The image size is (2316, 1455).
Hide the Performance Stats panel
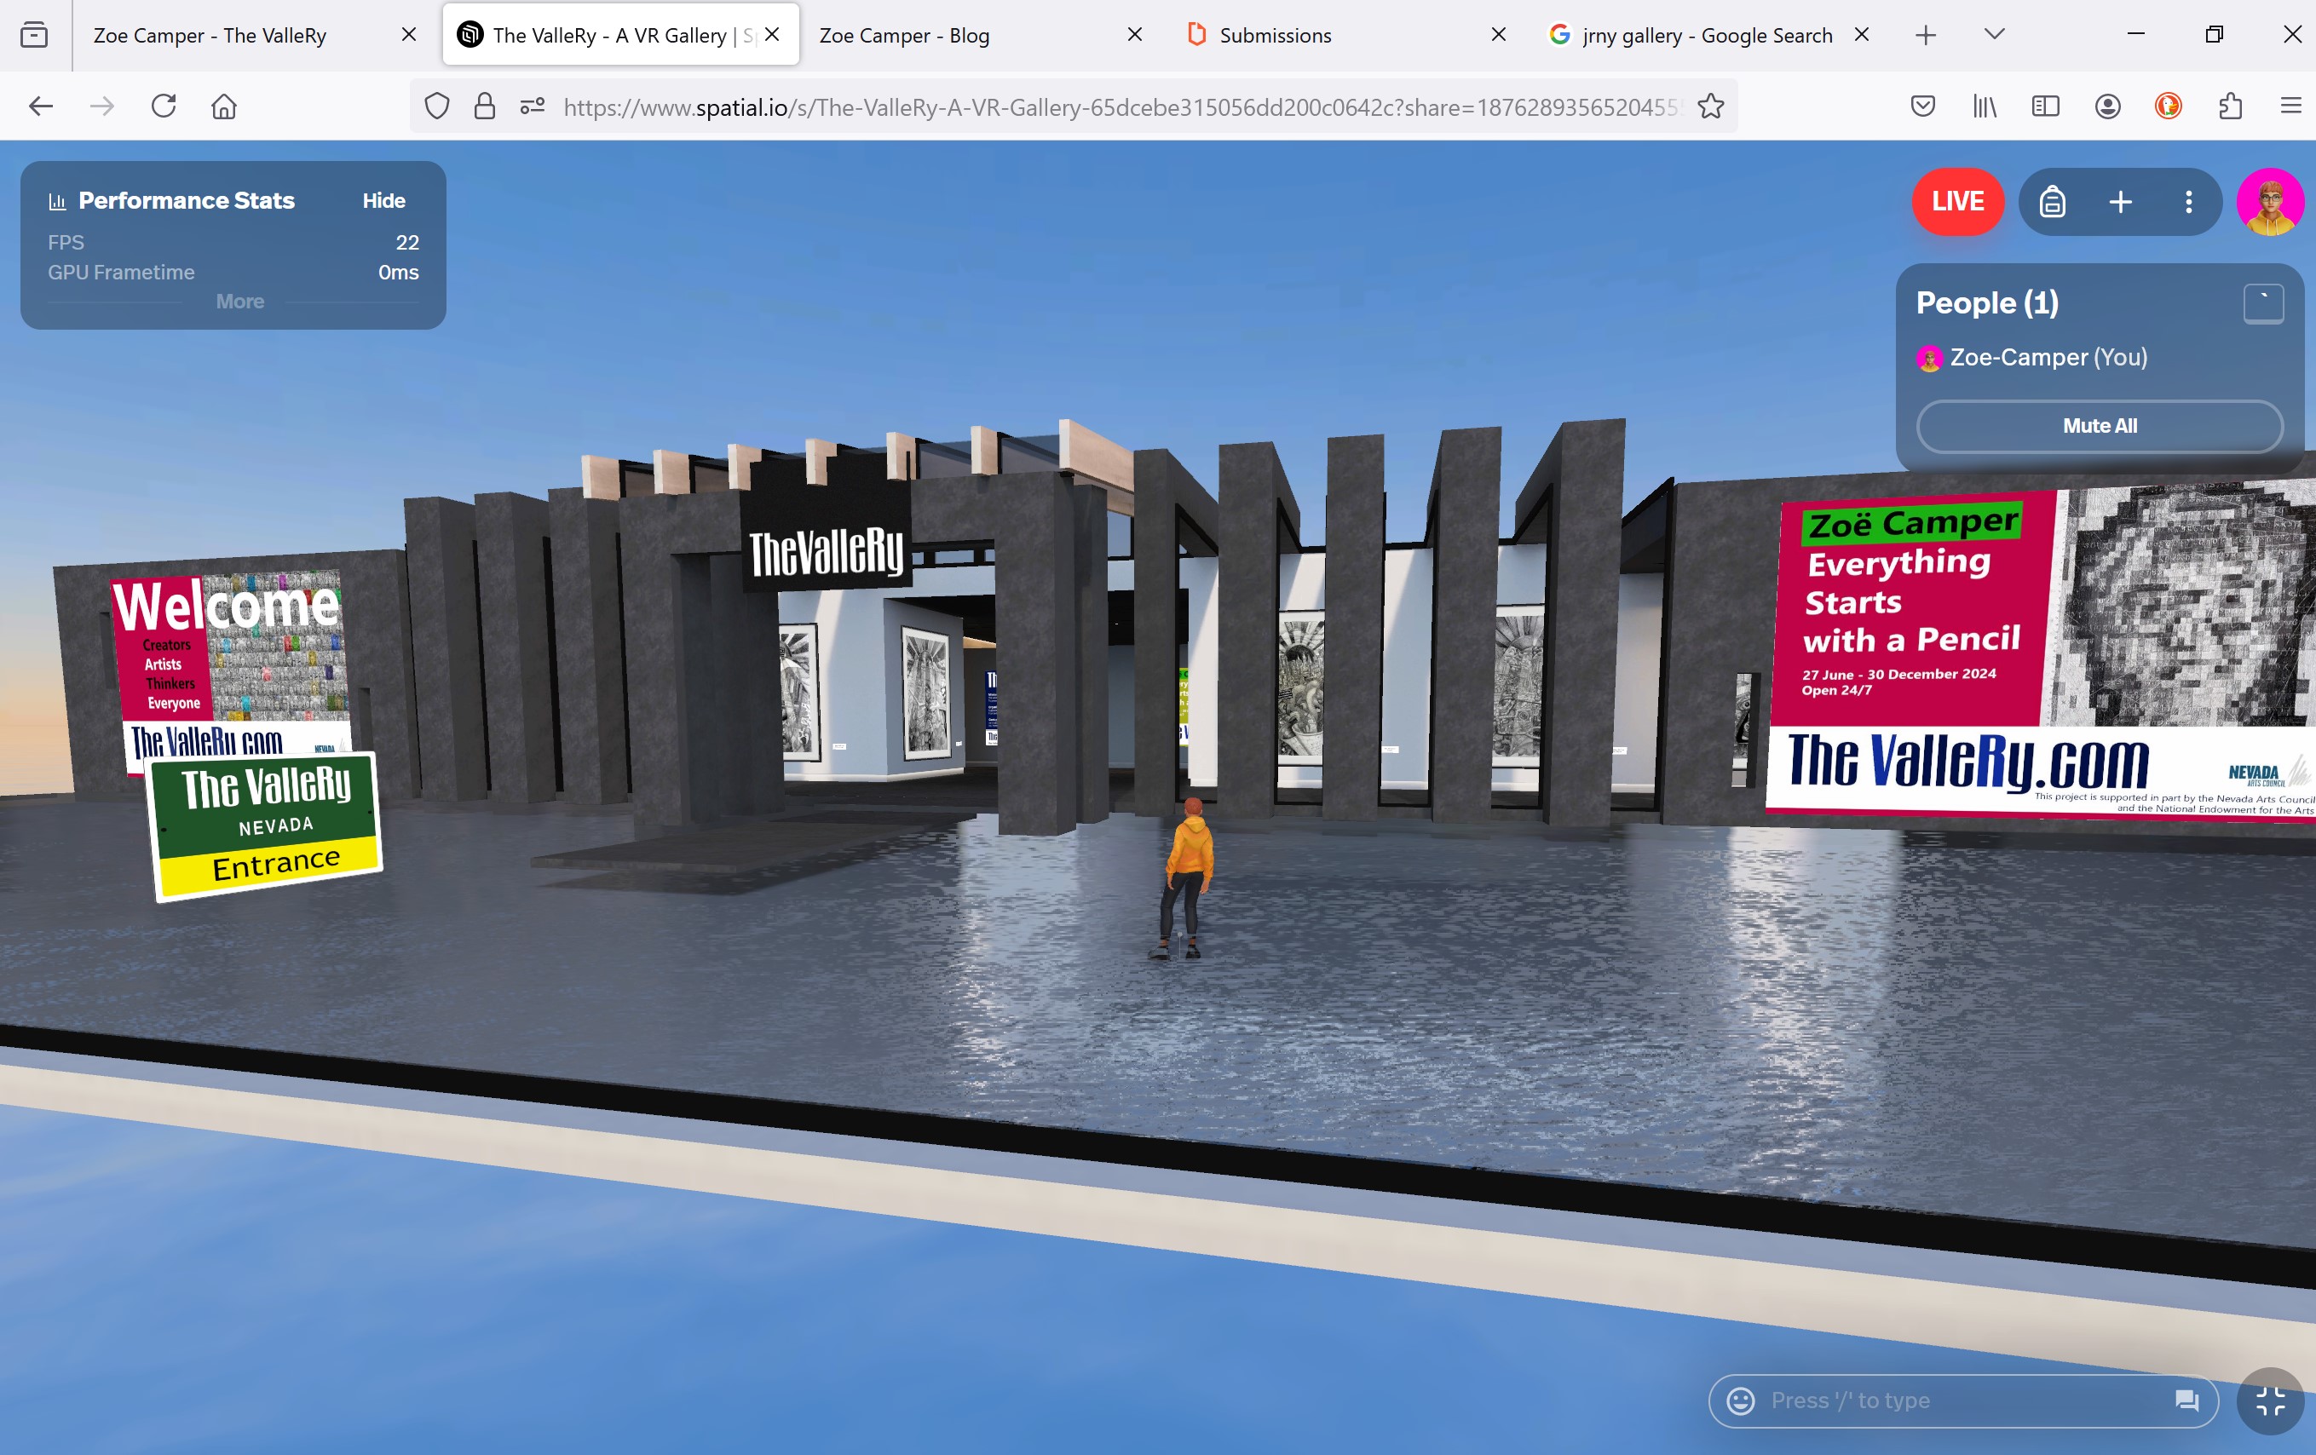(383, 201)
